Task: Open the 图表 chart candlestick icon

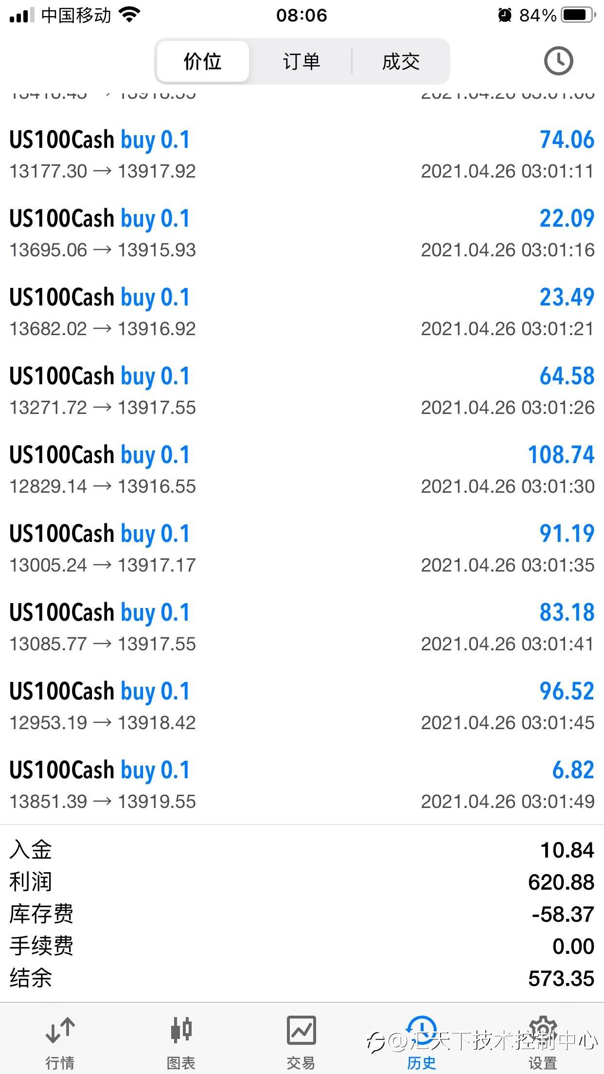Action: tap(181, 1030)
